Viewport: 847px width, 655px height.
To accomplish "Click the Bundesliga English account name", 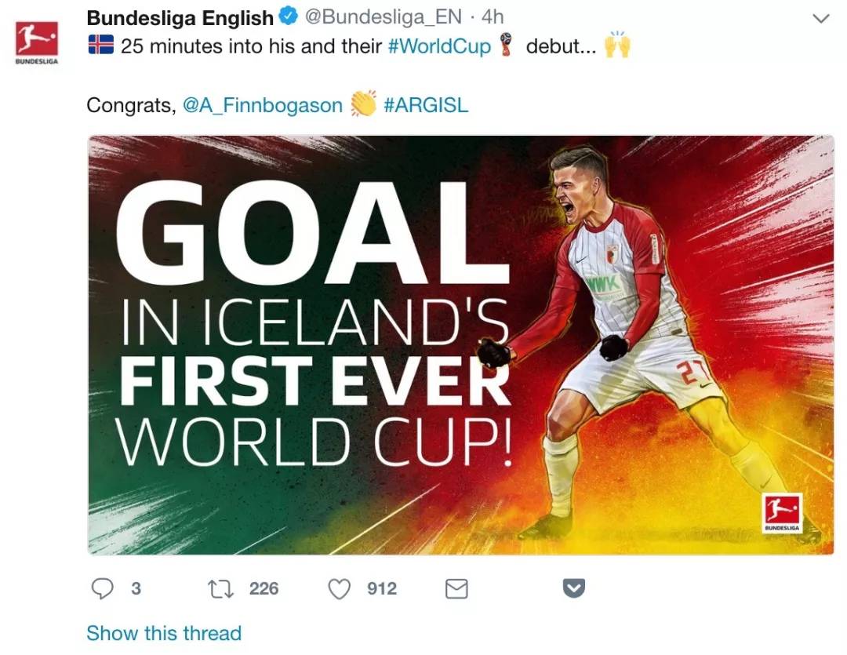I will coord(180,16).
